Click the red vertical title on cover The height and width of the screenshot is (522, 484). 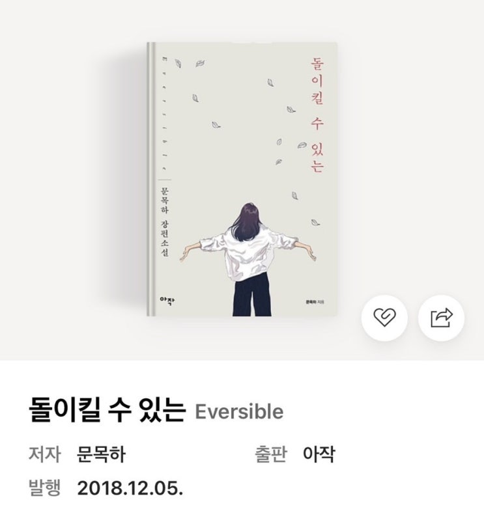pos(317,115)
